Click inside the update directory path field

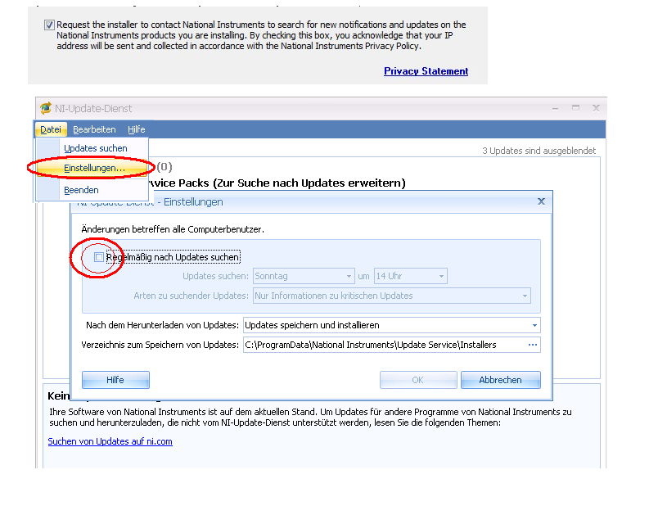pyautogui.click(x=384, y=345)
